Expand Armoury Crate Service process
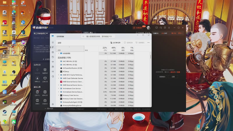Image resolution: width=233 pixels, height=131 pixels. (59, 95)
